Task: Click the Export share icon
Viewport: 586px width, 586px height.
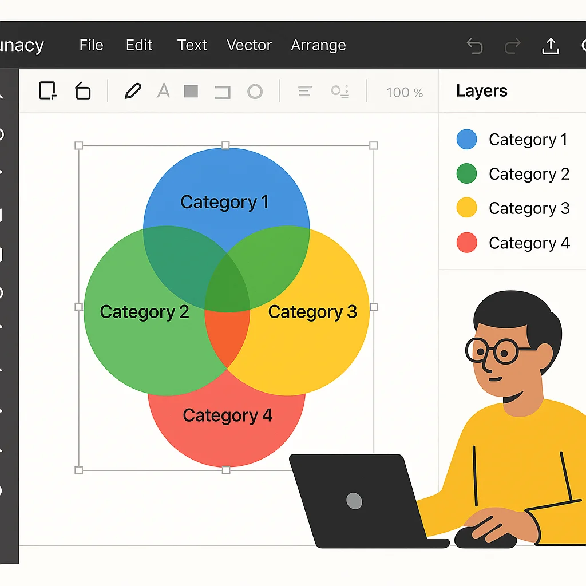Action: (x=551, y=45)
